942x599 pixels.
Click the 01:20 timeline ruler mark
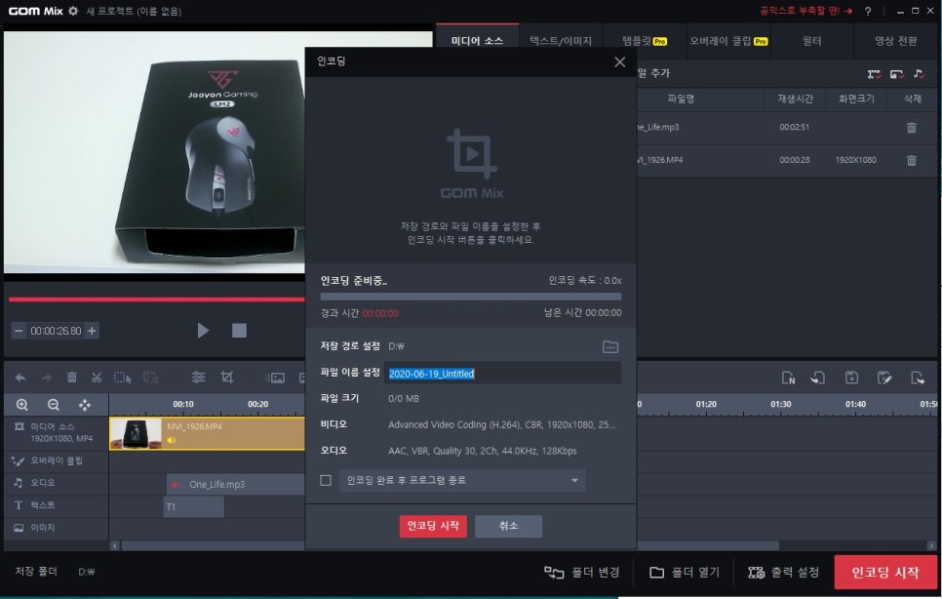[706, 404]
